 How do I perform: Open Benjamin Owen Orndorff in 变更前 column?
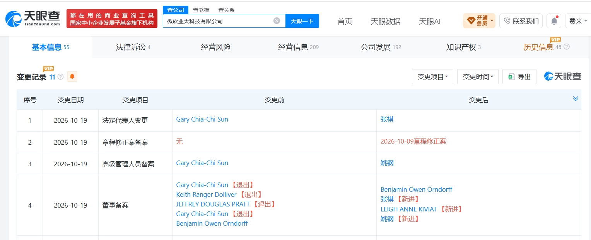click(x=212, y=223)
